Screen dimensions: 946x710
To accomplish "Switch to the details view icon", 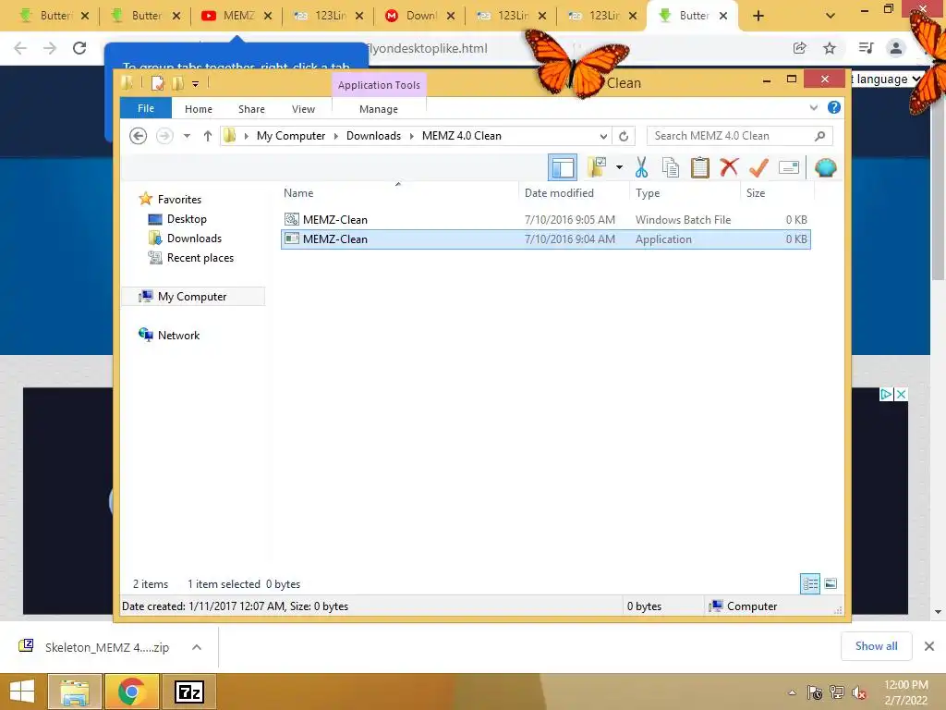I will (x=810, y=584).
